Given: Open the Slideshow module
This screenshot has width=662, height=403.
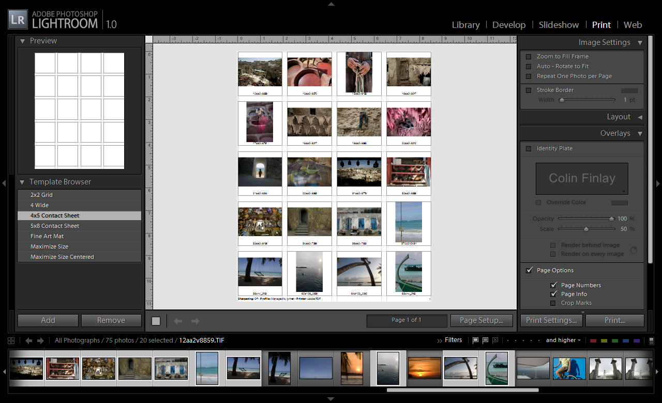Looking at the screenshot, I should (559, 25).
